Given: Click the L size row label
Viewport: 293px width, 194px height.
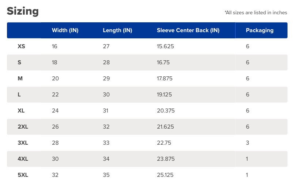Looking at the screenshot, I should pos(19,95).
